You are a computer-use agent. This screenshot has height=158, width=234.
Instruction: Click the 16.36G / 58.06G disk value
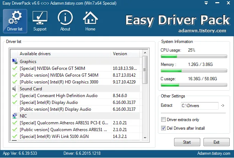coord(202,78)
